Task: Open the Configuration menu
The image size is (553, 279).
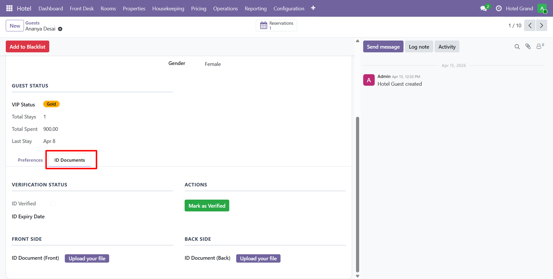Action: pyautogui.click(x=289, y=9)
